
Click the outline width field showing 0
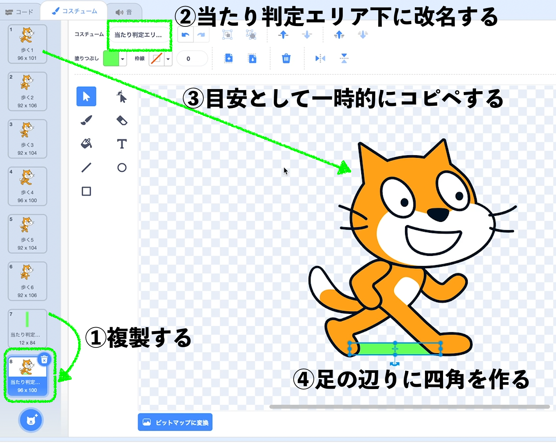point(192,59)
